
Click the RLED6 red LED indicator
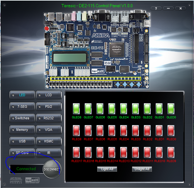[x=100, y=131]
